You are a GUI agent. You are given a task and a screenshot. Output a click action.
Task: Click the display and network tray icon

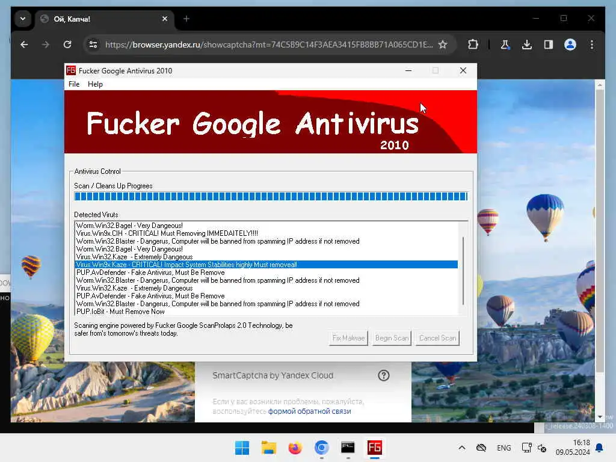(527, 448)
